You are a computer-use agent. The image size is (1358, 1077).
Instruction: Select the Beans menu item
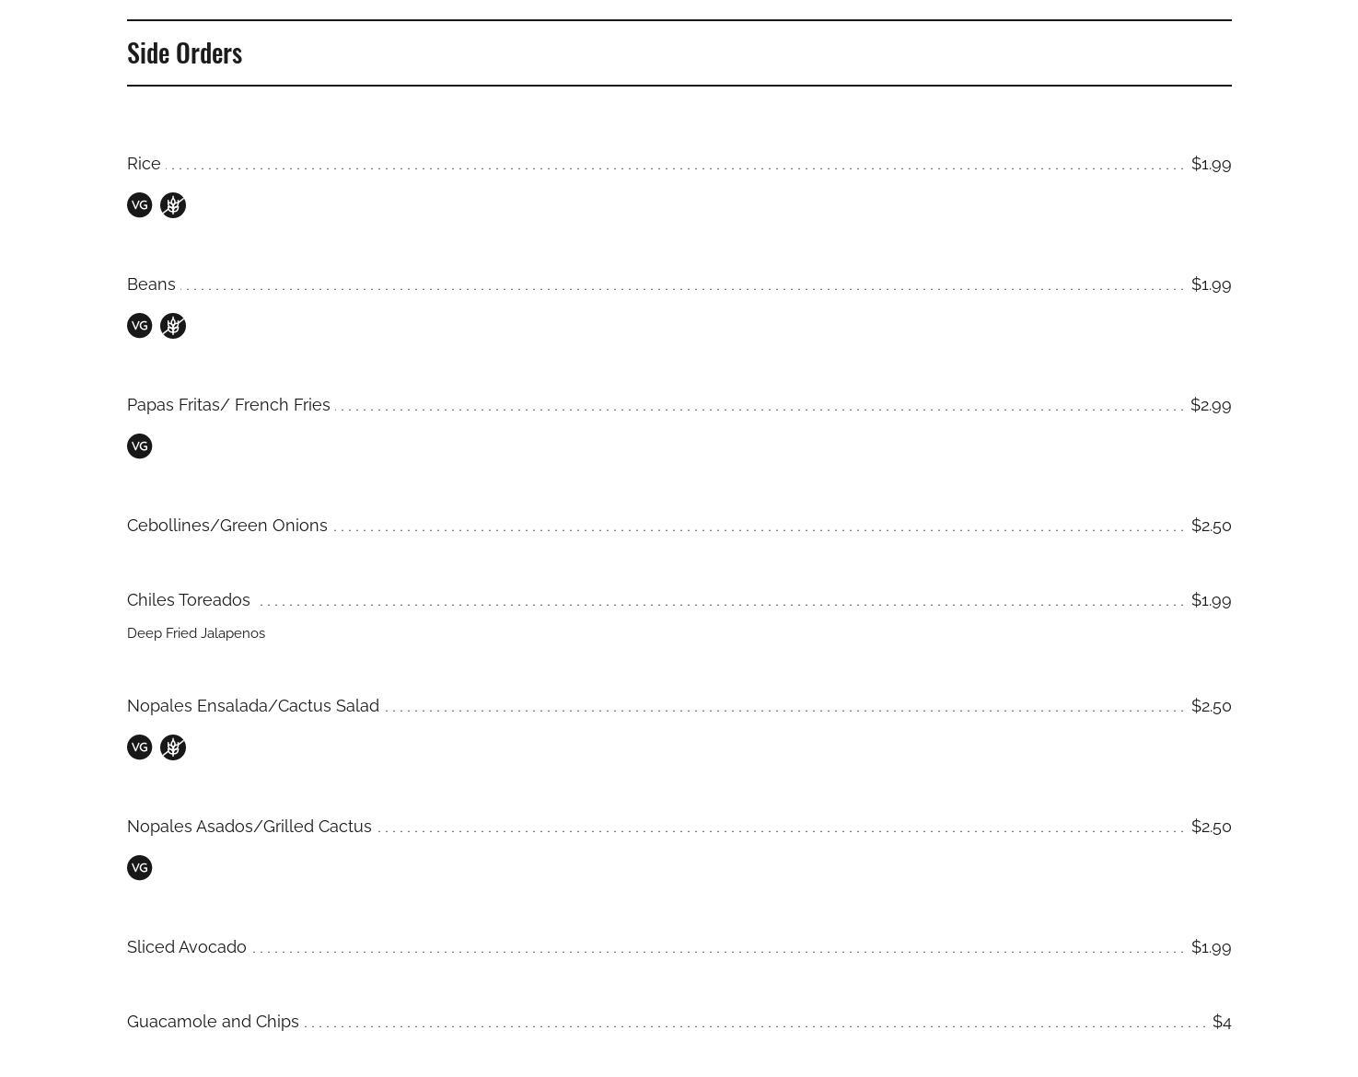point(151,284)
